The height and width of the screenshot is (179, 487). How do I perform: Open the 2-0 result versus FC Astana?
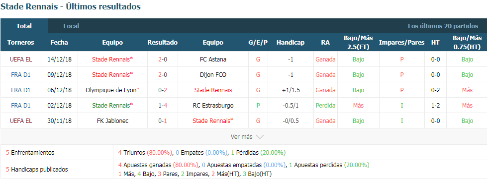coord(163,59)
